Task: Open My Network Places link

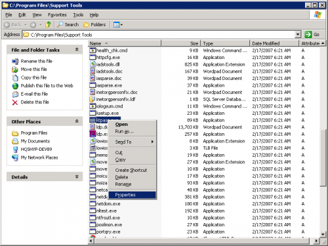Action: click(x=39, y=157)
